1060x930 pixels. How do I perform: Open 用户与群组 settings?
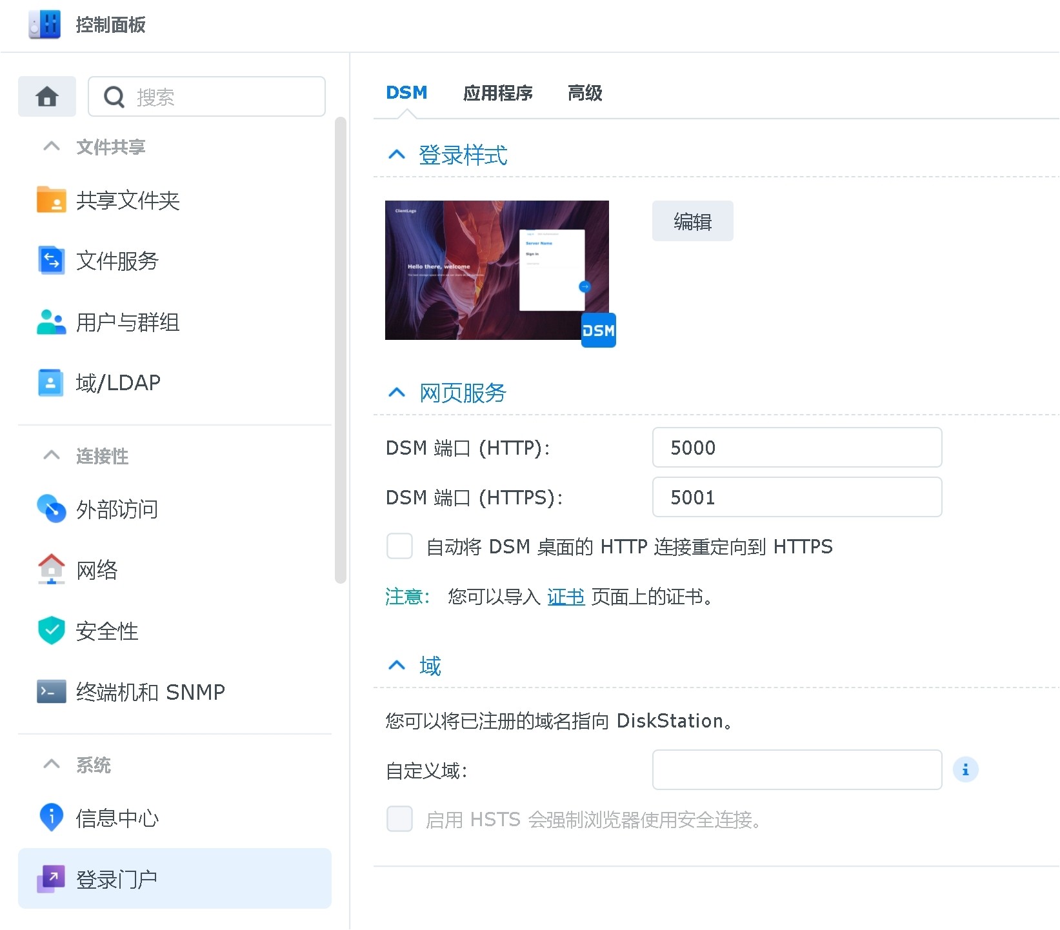(127, 322)
